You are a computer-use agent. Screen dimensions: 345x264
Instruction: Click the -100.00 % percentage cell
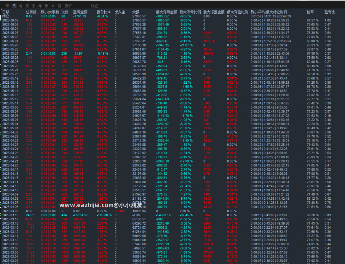pos(104,215)
